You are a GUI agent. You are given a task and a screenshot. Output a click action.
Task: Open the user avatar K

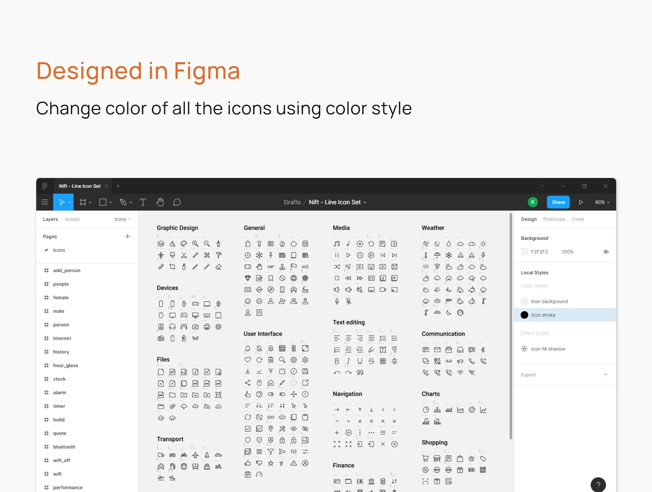pos(533,202)
